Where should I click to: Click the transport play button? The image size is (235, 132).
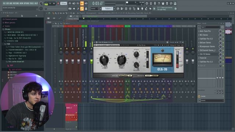(x=50, y=3)
